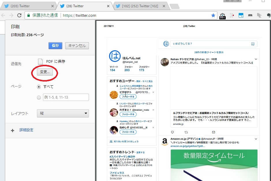The height and width of the screenshot is (181, 271).
Task: Click the gray cursor arrow extension icon
Action: pos(259,15)
